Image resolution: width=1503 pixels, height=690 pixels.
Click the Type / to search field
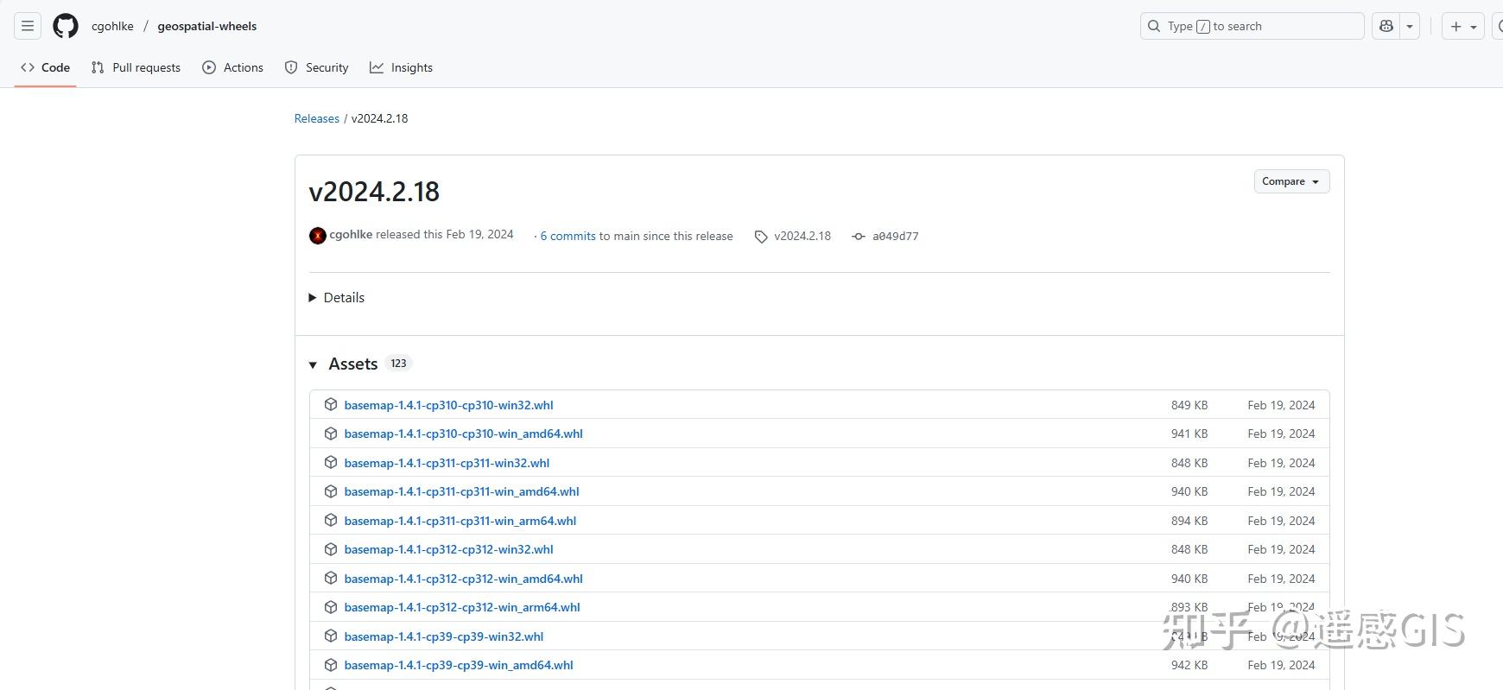tap(1252, 26)
